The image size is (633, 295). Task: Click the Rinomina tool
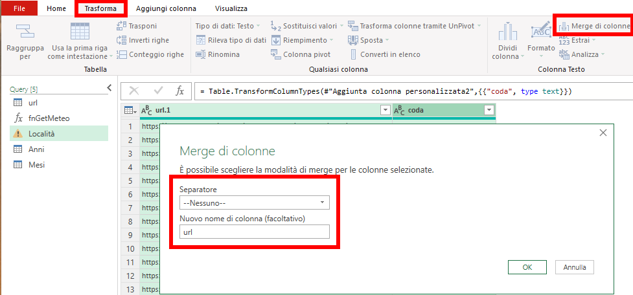tap(218, 54)
